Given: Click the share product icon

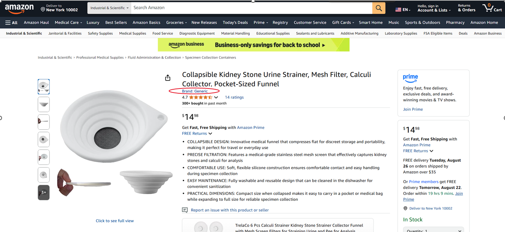Looking at the screenshot, I should (x=168, y=78).
